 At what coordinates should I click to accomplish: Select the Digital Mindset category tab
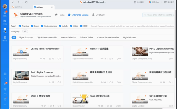[129, 37]
